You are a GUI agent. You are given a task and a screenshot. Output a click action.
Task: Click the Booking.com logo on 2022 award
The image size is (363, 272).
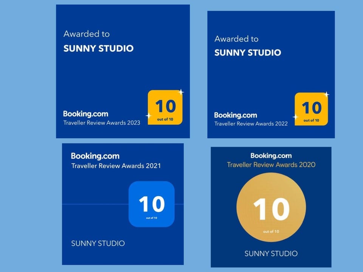click(x=236, y=115)
